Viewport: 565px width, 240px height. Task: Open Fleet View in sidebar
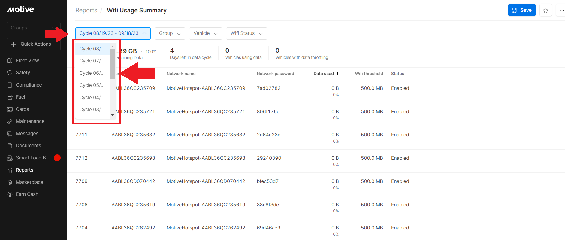tap(27, 61)
